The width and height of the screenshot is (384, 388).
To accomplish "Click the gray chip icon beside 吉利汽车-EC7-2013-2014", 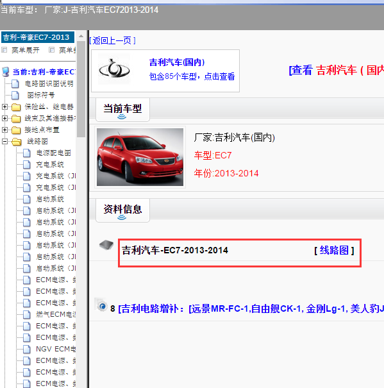I will (106, 245).
